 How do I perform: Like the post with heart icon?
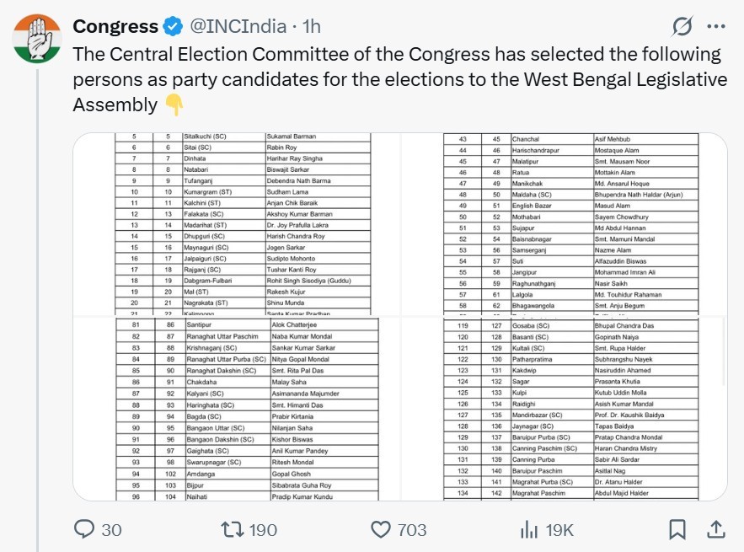[x=381, y=529]
